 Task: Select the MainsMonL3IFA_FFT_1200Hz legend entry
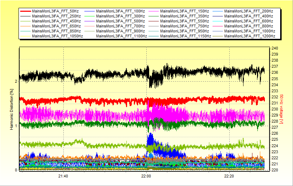pyautogui.click(x=250, y=36)
